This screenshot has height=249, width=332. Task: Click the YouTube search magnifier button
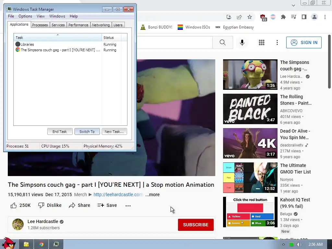point(222,42)
